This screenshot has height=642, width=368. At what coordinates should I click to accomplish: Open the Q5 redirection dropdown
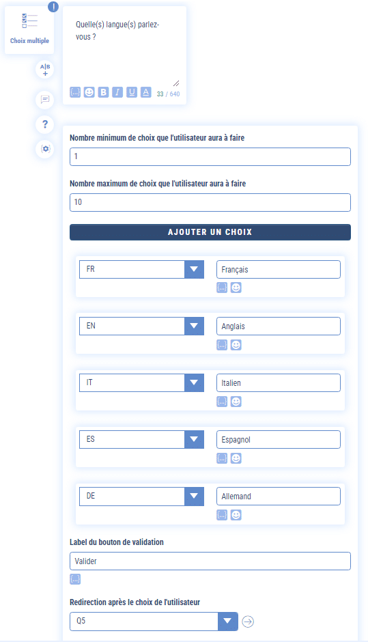tap(227, 622)
